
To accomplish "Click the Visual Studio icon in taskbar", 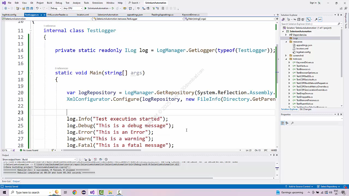I will [x=92, y=192].
